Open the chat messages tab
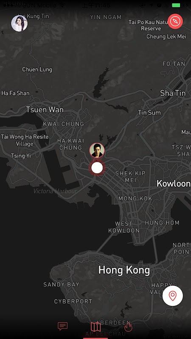The image size is (191, 339). (x=62, y=326)
